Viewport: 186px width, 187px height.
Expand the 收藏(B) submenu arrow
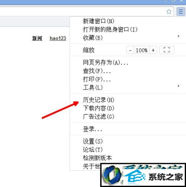pyautogui.click(x=179, y=36)
